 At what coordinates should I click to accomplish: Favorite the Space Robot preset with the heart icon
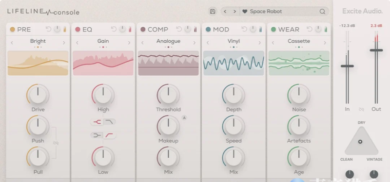pyautogui.click(x=245, y=11)
